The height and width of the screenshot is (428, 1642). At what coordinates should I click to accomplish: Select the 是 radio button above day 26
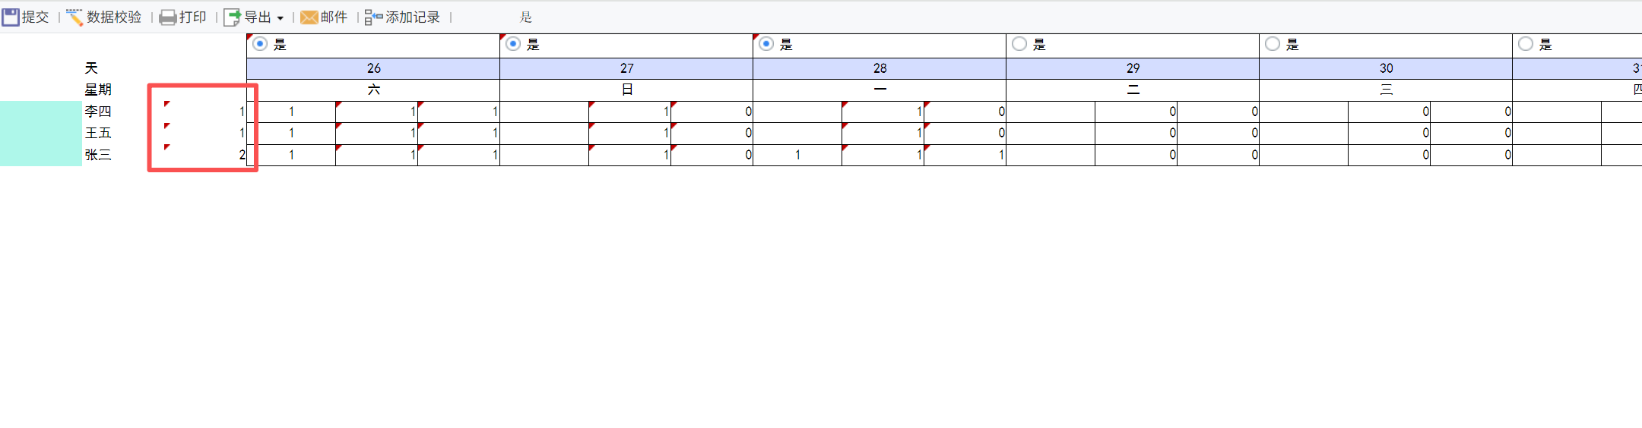click(260, 44)
